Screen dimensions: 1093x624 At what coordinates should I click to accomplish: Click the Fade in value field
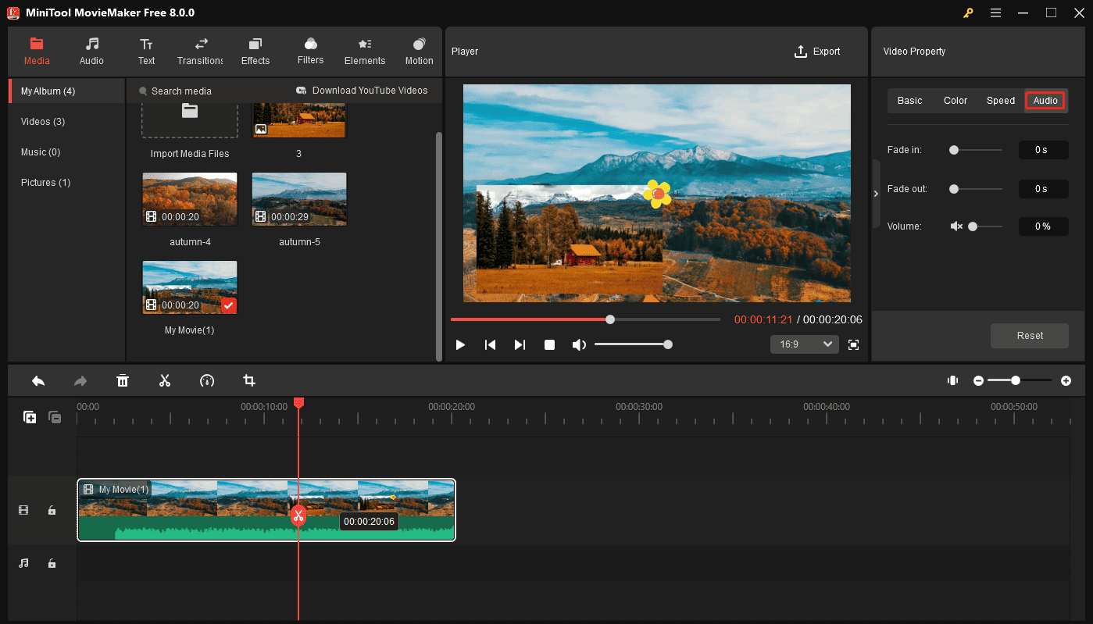click(1044, 150)
